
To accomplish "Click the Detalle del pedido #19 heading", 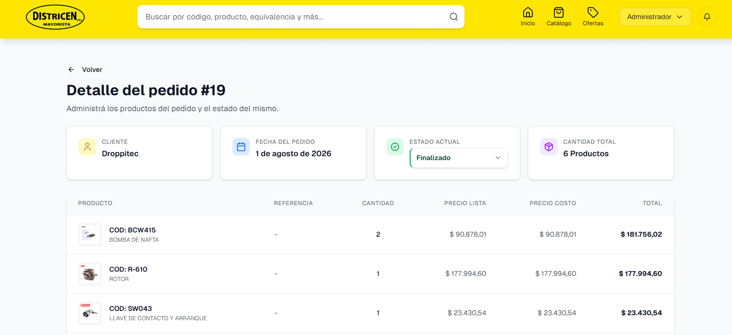I will click(146, 90).
